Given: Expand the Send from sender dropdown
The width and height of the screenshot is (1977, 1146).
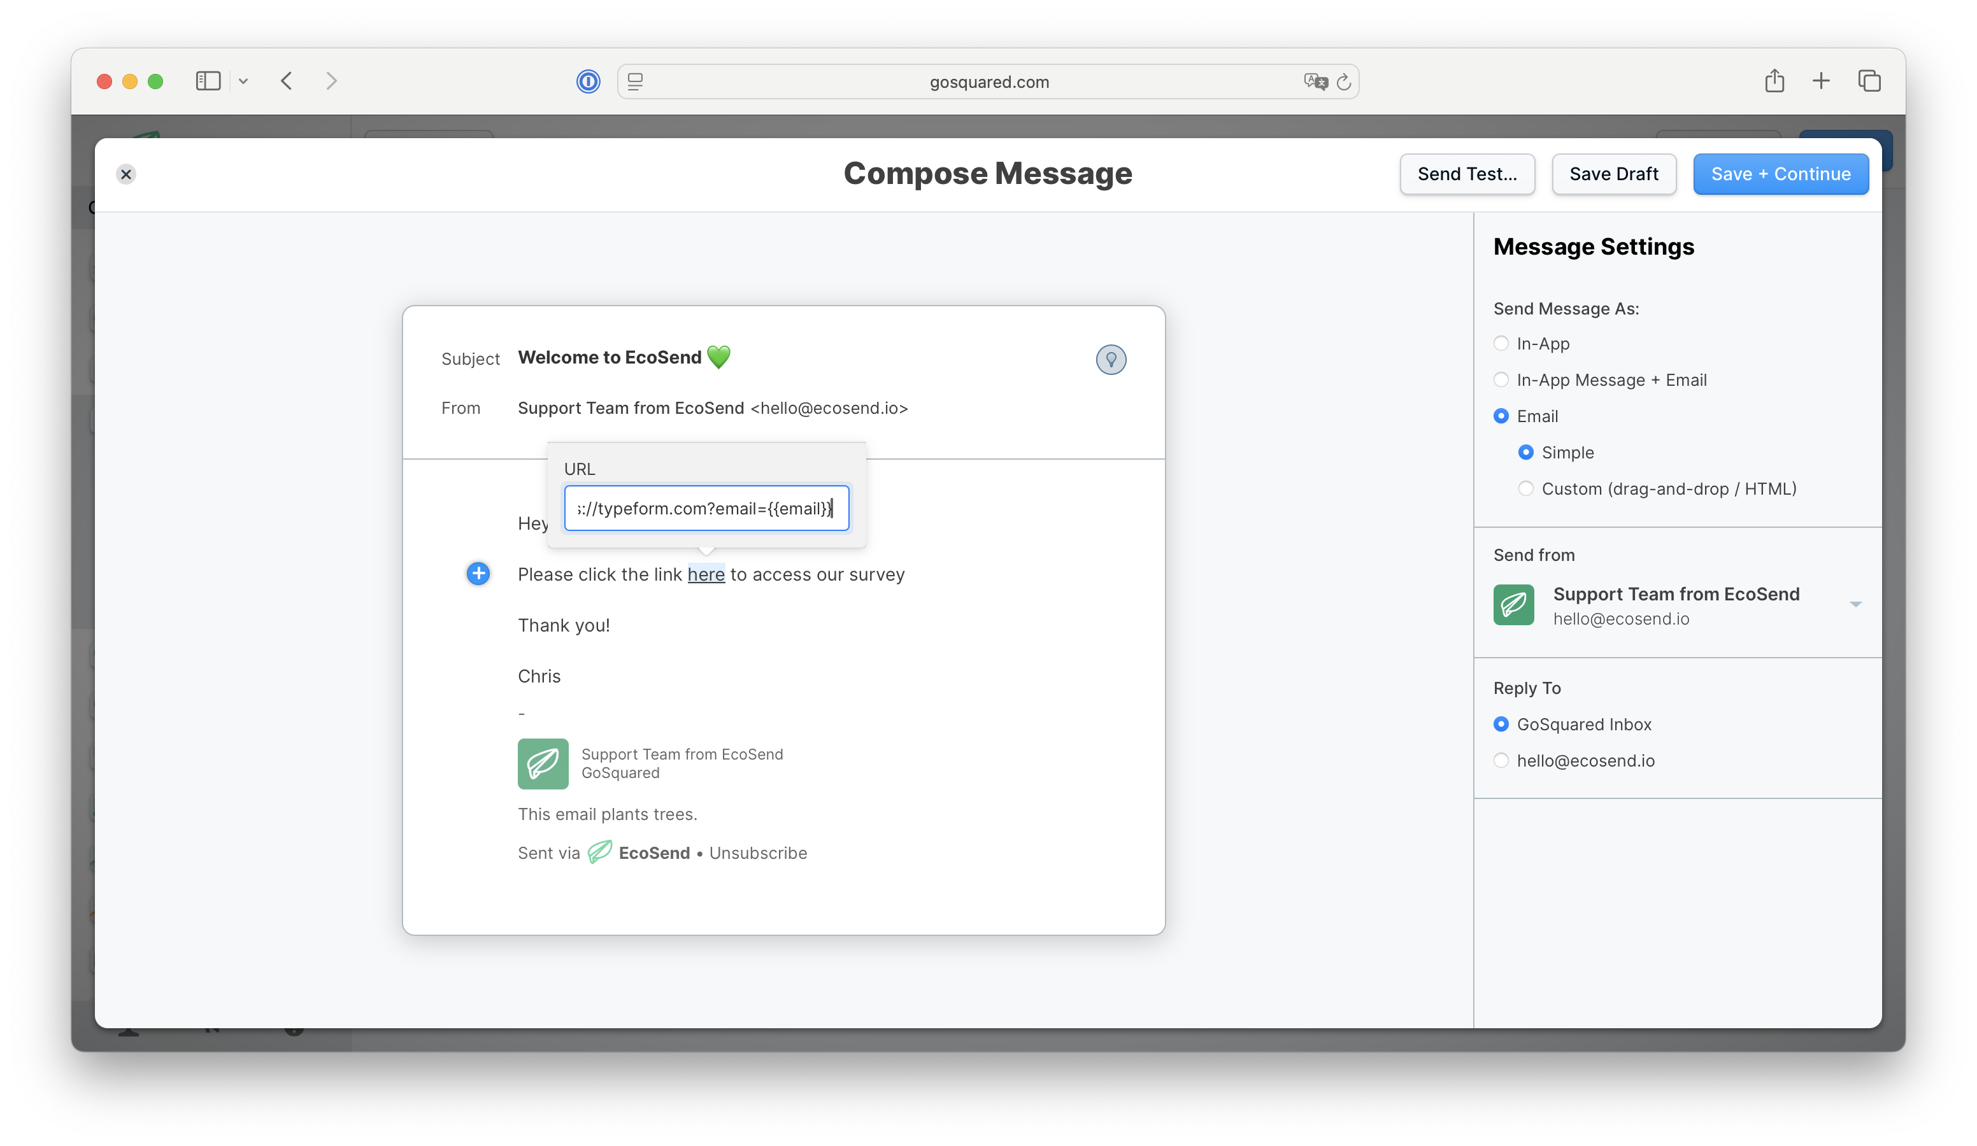Looking at the screenshot, I should (x=1855, y=604).
